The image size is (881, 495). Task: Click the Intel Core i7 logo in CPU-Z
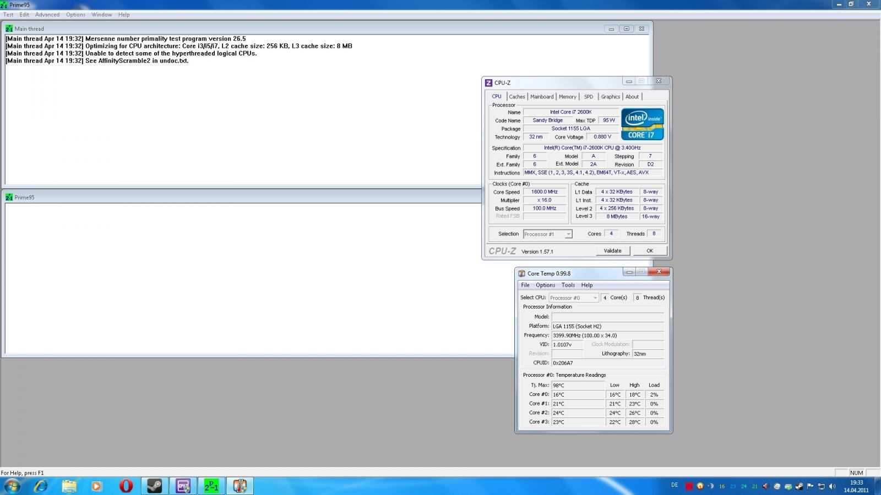pyautogui.click(x=643, y=124)
